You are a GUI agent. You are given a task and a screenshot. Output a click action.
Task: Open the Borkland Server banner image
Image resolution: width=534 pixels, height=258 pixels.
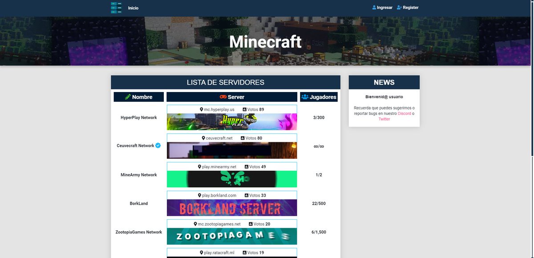pos(232,208)
